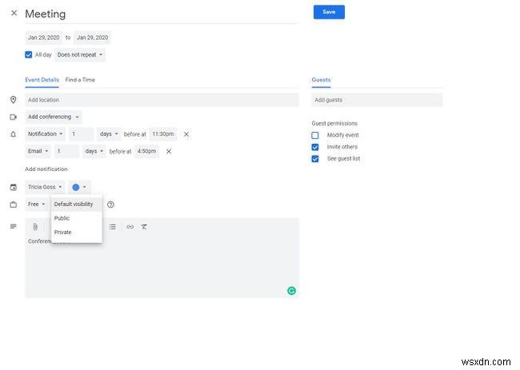520x370 pixels.
Task: Select Public visibility option
Action: point(77,218)
